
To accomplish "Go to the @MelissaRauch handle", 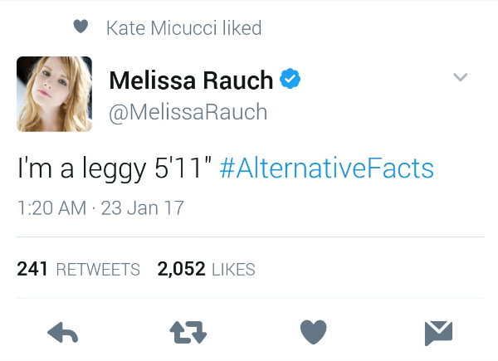I will click(188, 111).
